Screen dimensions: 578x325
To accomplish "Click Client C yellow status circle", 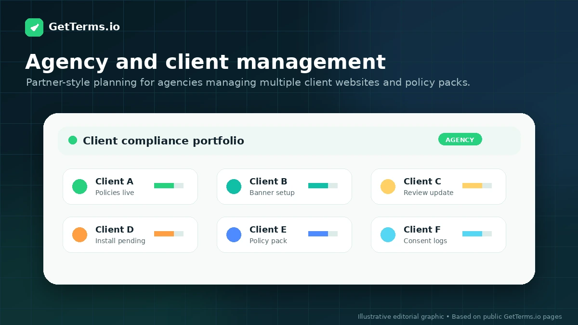I will point(388,186).
